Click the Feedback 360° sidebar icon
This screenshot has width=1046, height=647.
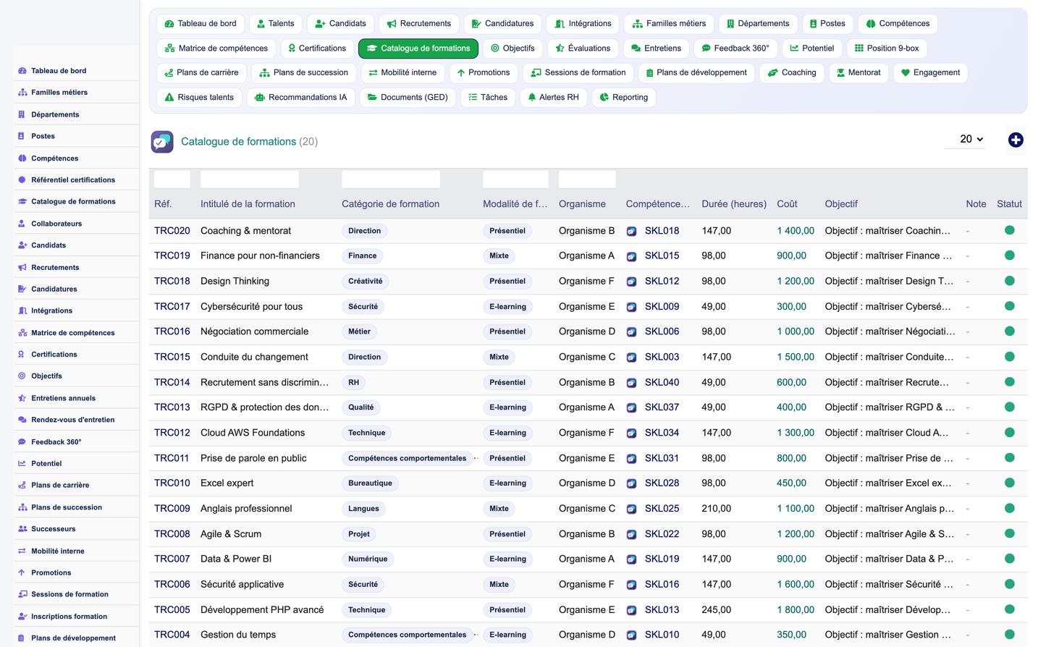pos(22,441)
